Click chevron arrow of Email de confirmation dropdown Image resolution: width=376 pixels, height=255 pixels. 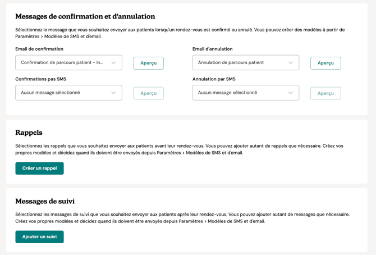click(113, 63)
